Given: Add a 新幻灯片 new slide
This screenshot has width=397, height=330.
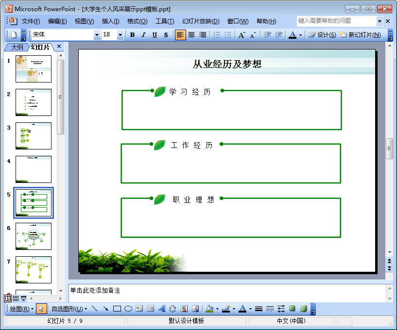Looking at the screenshot, I should 360,35.
